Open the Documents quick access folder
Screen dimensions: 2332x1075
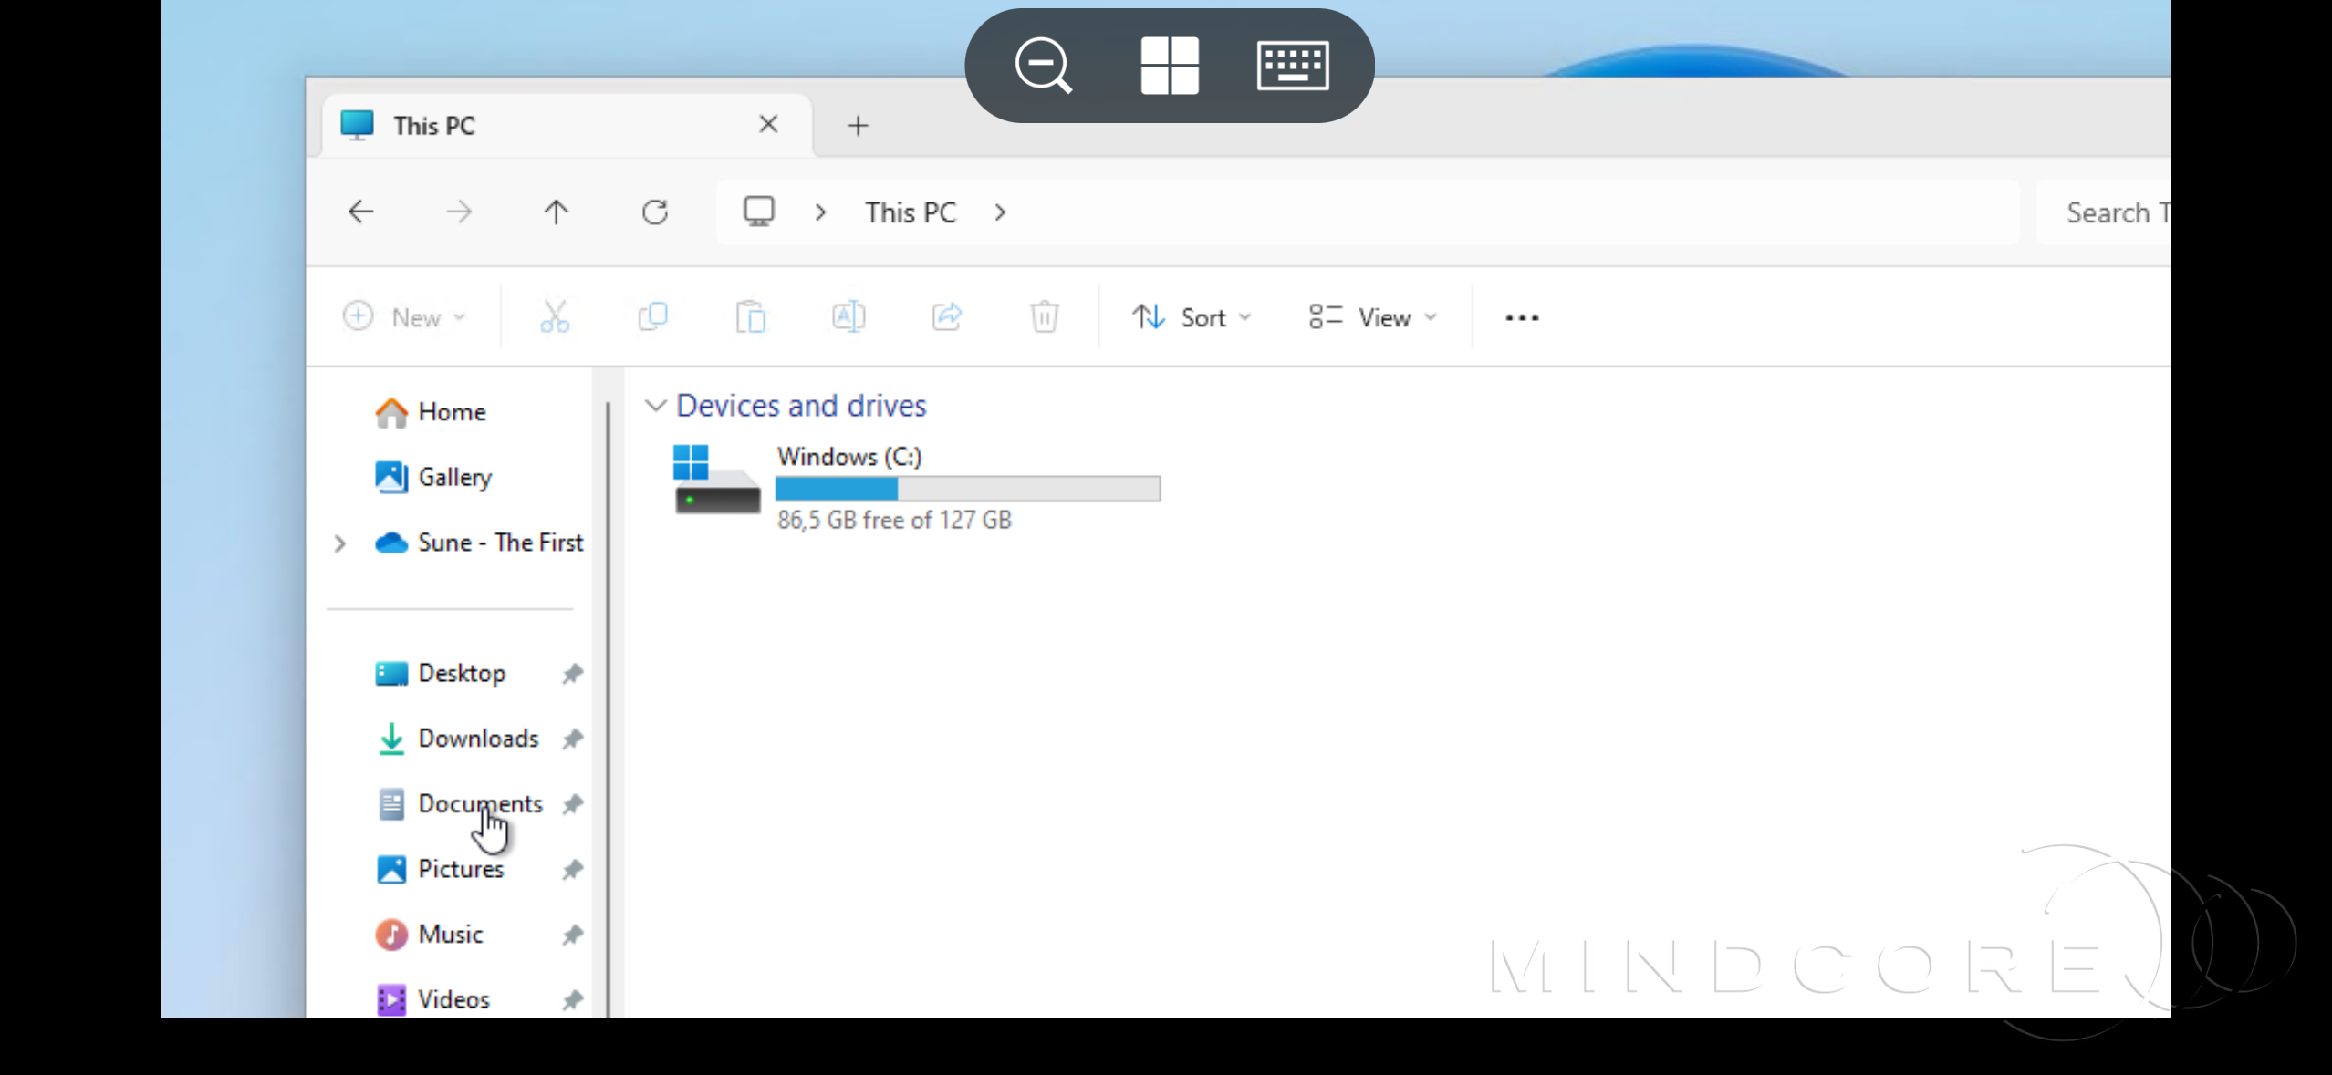coord(460,804)
